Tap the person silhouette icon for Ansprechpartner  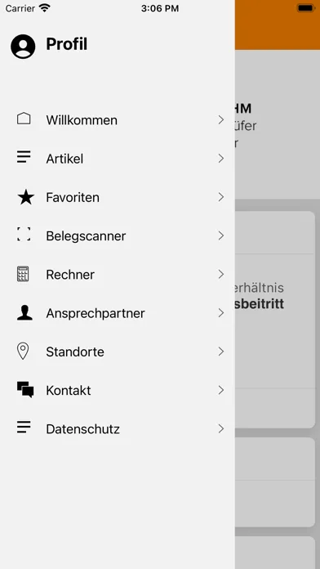coord(24,313)
